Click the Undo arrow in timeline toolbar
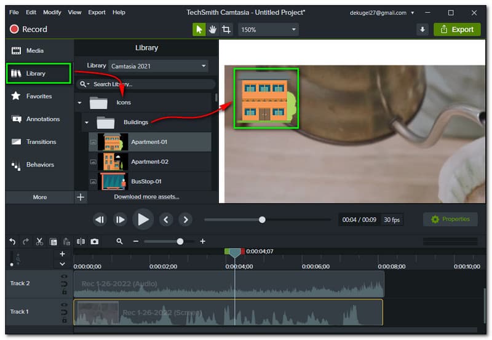The image size is (492, 340). [12, 242]
